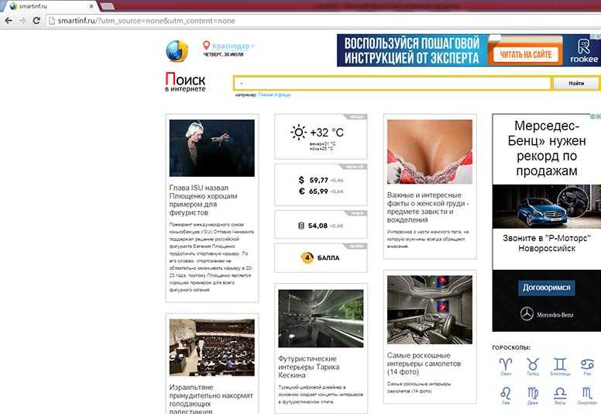
Task: Open the lingerie photo thumbnail
Action: tap(430, 151)
